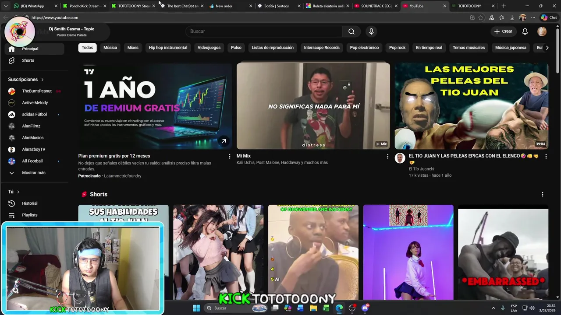Click the Crear button
Image resolution: width=561 pixels, height=315 pixels.
503,31
